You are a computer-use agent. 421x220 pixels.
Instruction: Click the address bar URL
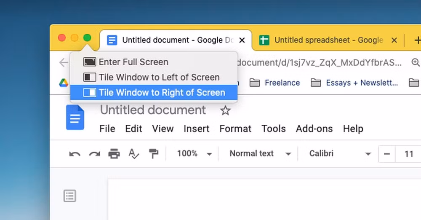point(320,63)
